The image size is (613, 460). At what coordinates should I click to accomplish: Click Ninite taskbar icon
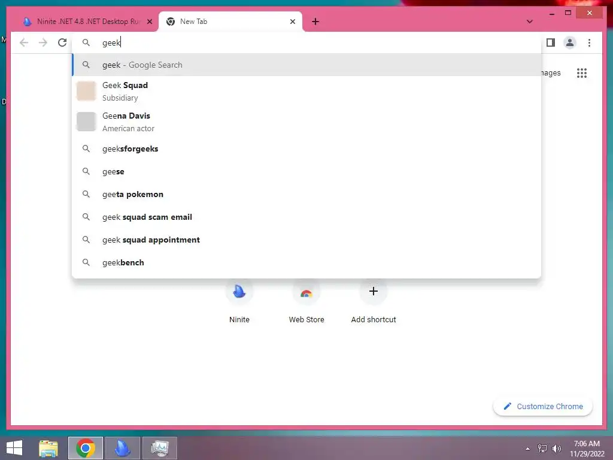coord(122,448)
